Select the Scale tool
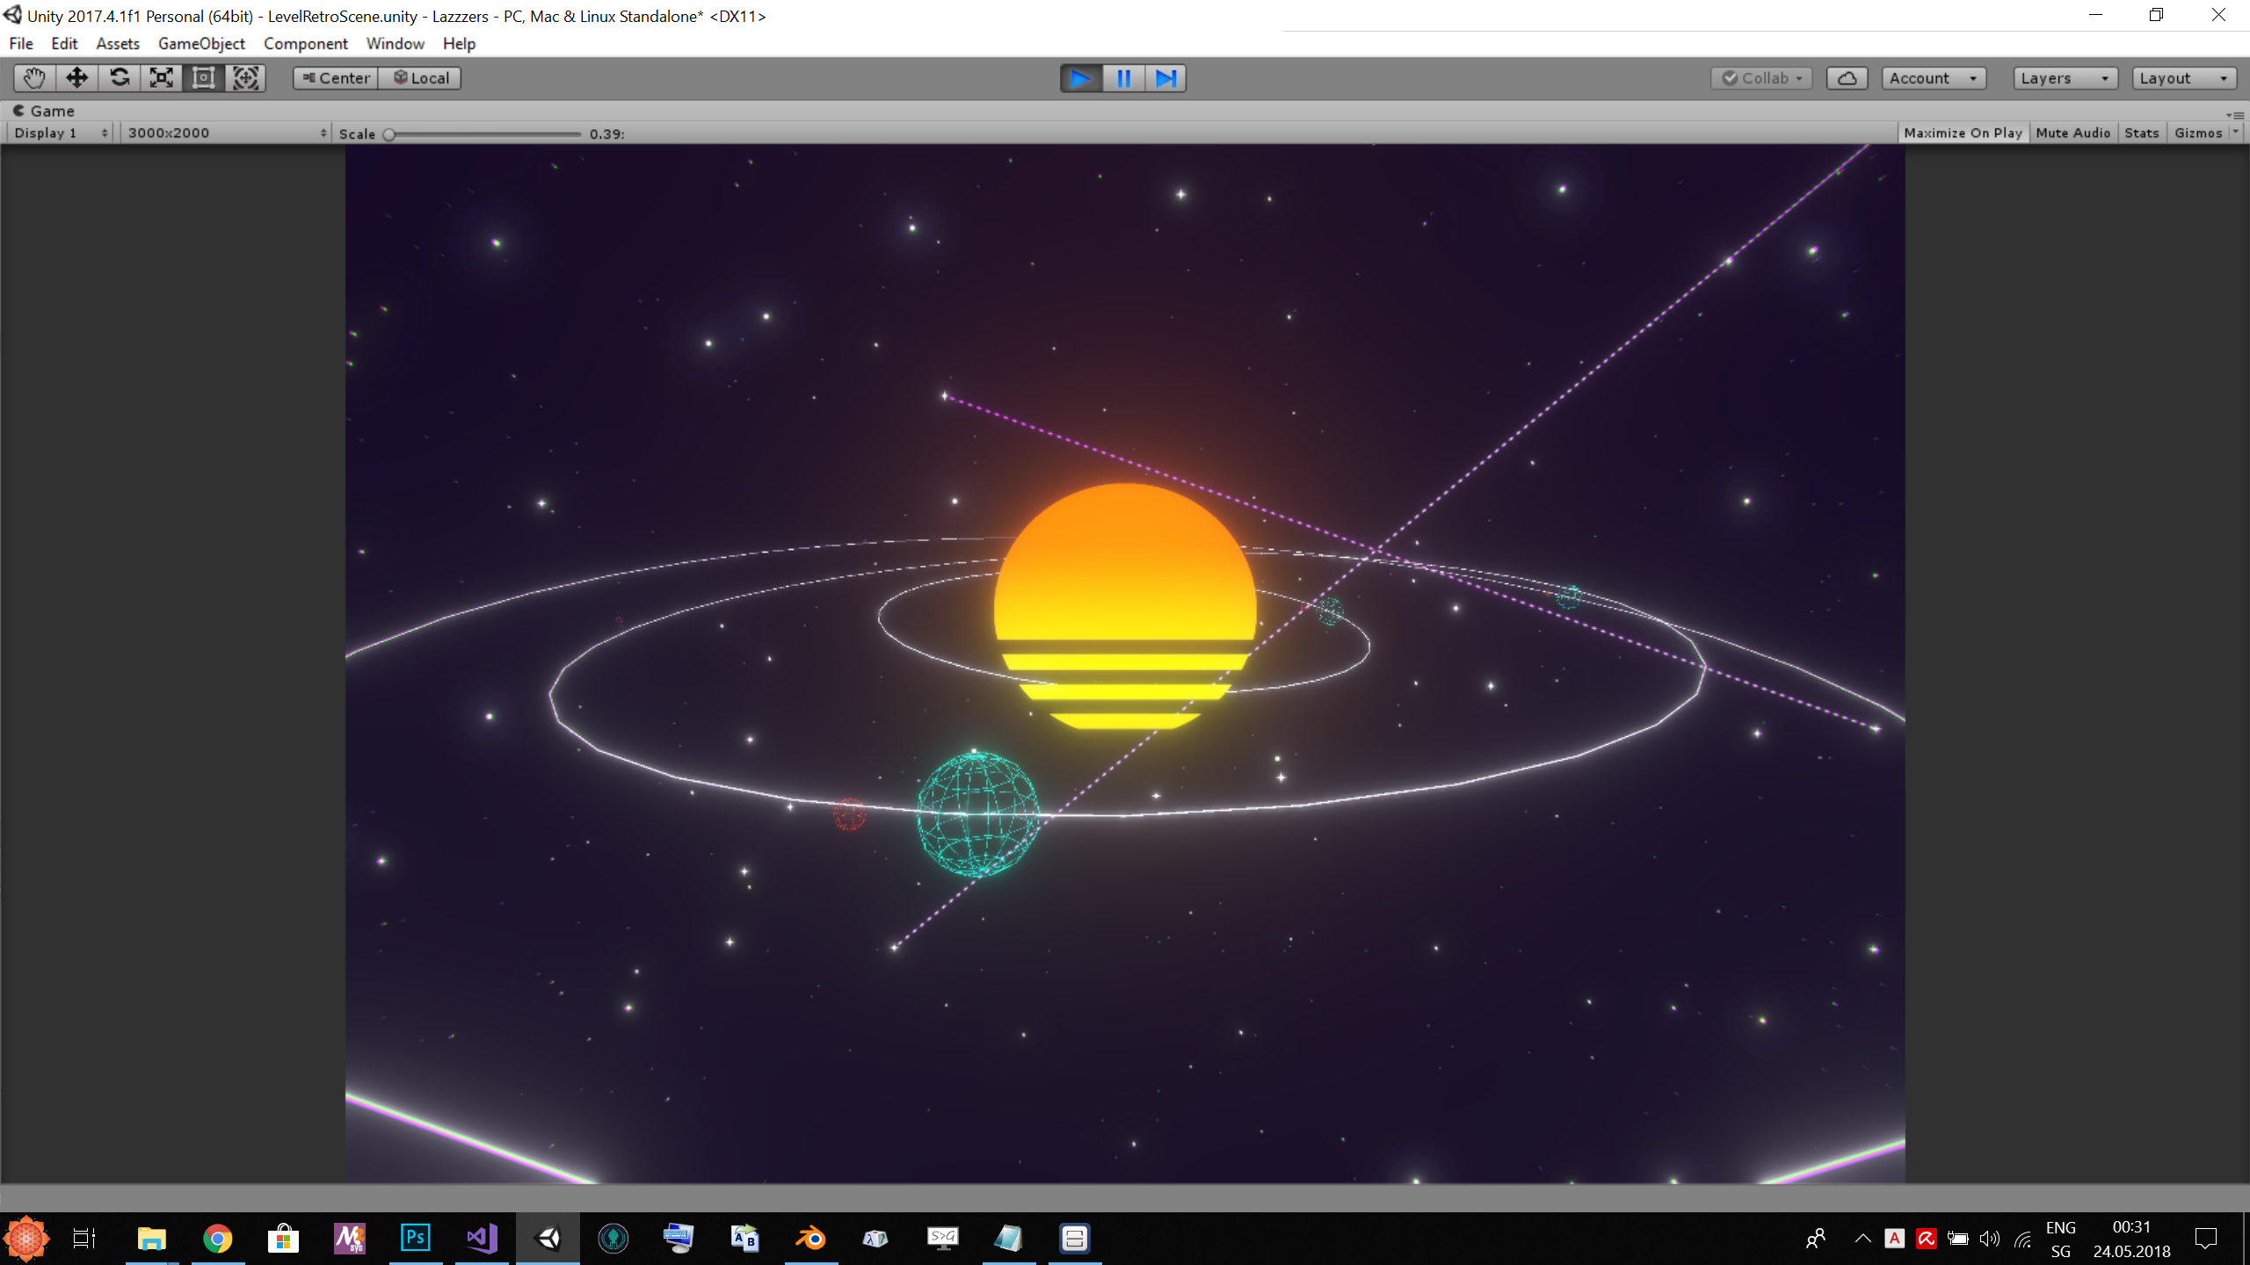Viewport: 2250px width, 1265px height. (x=161, y=78)
